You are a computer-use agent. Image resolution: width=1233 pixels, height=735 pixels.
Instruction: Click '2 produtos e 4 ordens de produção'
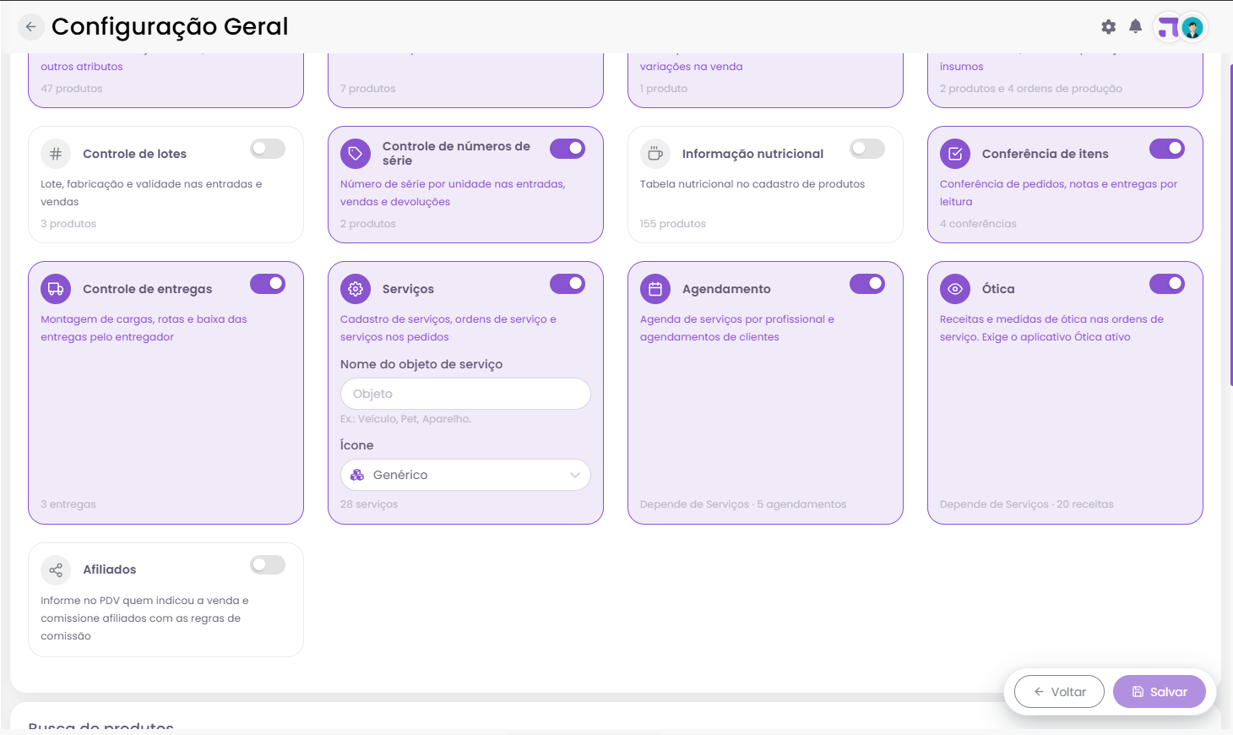tap(1031, 89)
